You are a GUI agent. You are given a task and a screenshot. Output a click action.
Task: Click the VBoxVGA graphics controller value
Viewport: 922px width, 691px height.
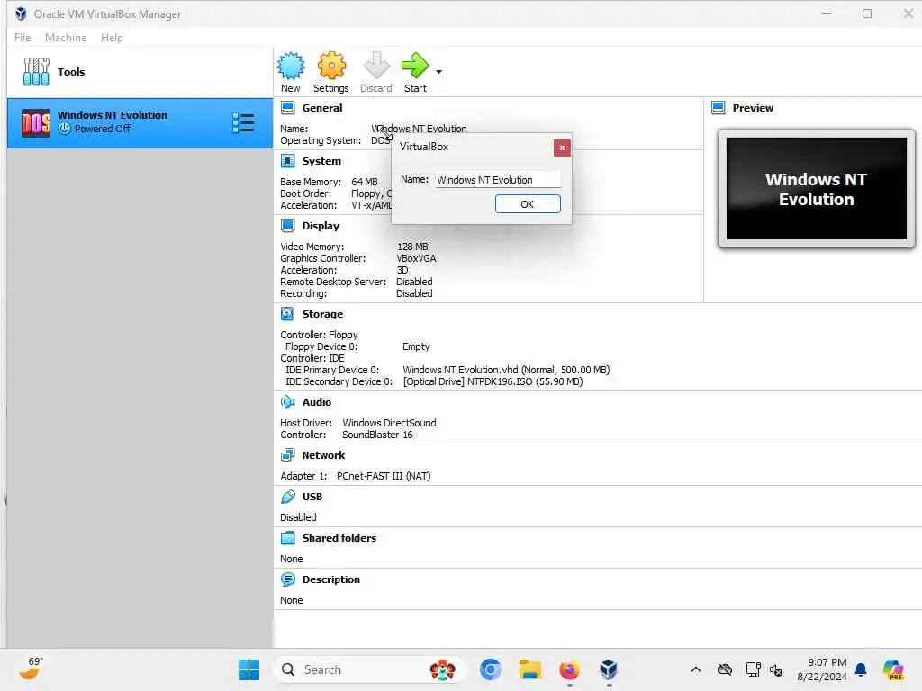[x=416, y=258]
